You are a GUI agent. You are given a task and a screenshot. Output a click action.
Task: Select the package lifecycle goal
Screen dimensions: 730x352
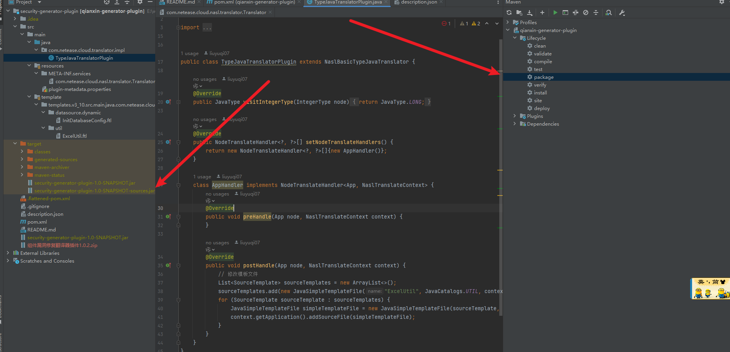[543, 77]
